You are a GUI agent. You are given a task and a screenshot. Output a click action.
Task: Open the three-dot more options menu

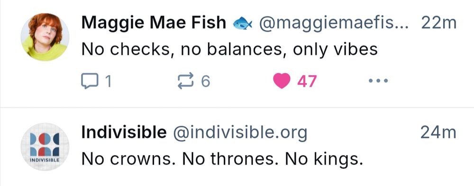[378, 81]
